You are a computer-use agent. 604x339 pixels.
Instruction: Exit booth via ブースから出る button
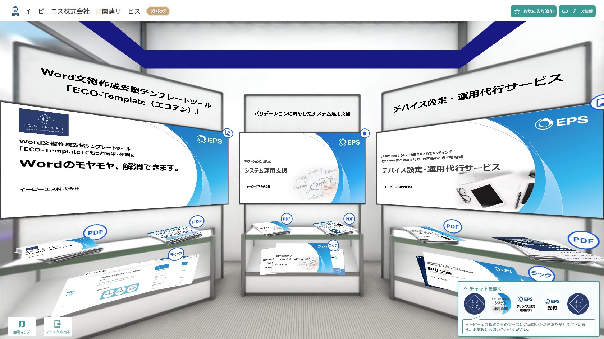tap(58, 326)
